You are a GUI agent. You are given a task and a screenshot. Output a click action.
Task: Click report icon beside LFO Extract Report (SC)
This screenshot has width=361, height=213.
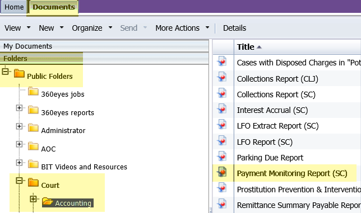[222, 125]
